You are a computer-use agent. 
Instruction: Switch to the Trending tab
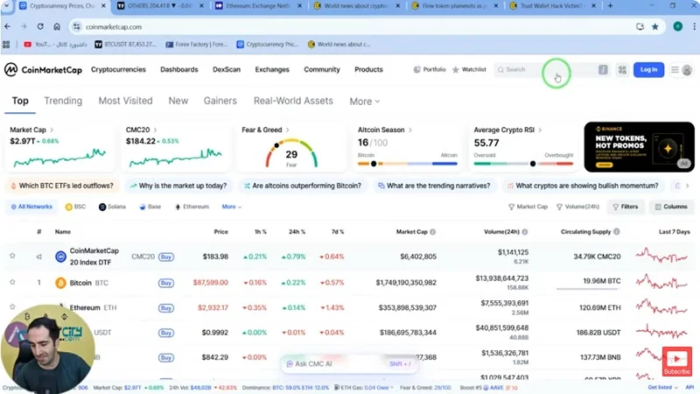(x=63, y=101)
